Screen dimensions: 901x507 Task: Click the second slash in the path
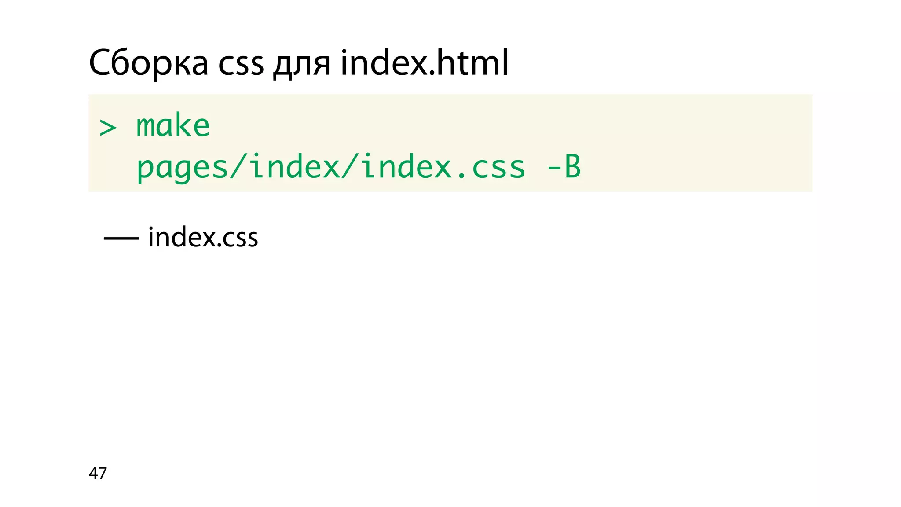[350, 167]
